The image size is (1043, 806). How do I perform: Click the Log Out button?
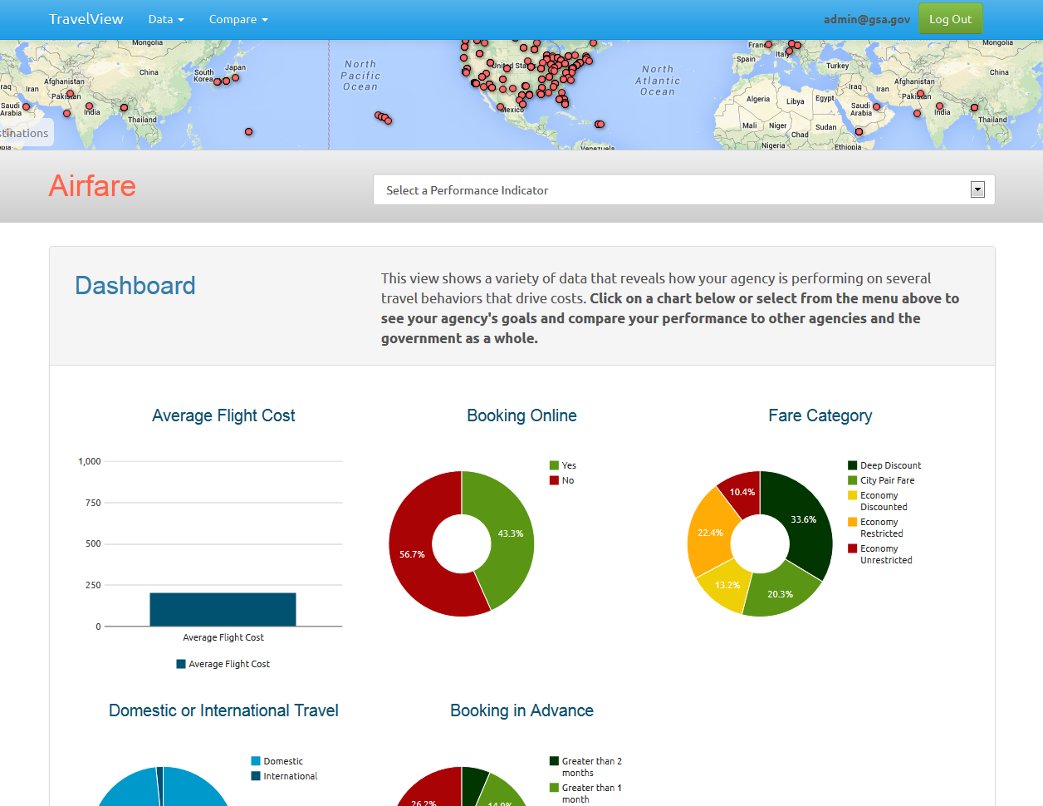point(950,19)
